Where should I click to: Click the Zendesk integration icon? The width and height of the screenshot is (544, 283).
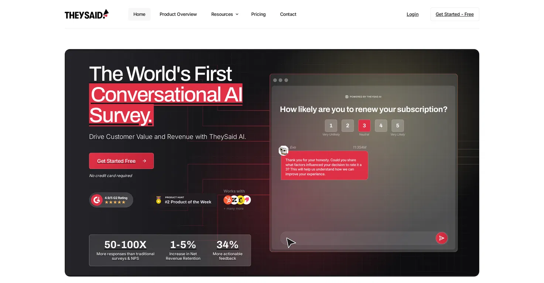point(234,200)
